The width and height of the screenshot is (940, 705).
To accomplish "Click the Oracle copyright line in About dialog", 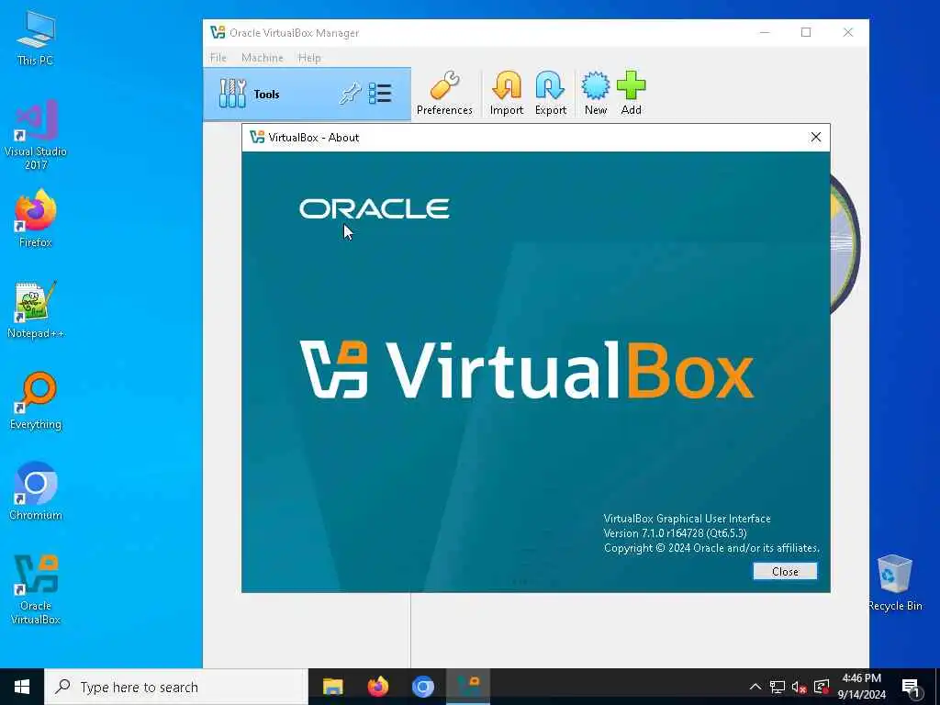I will [711, 548].
